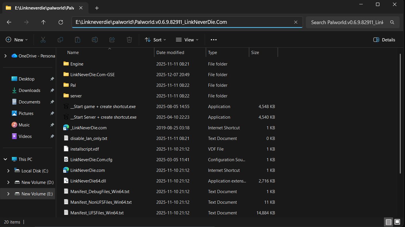Toggle the Details pane
405x227 pixels.
click(x=384, y=40)
